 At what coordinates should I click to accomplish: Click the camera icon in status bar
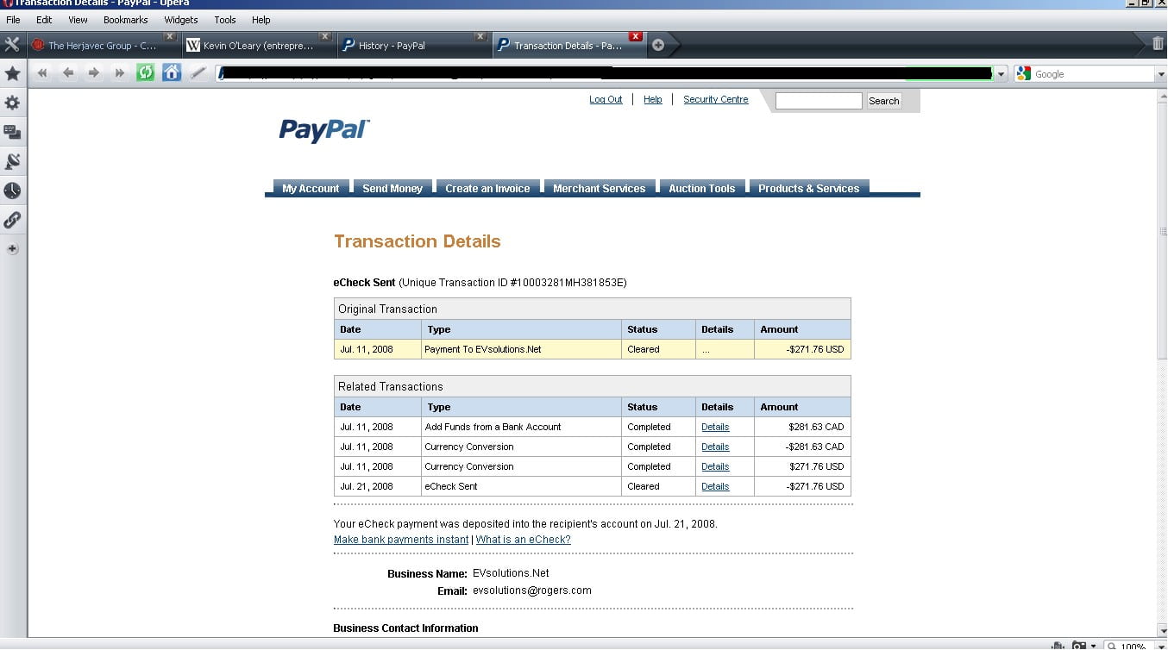pyautogui.click(x=1078, y=646)
